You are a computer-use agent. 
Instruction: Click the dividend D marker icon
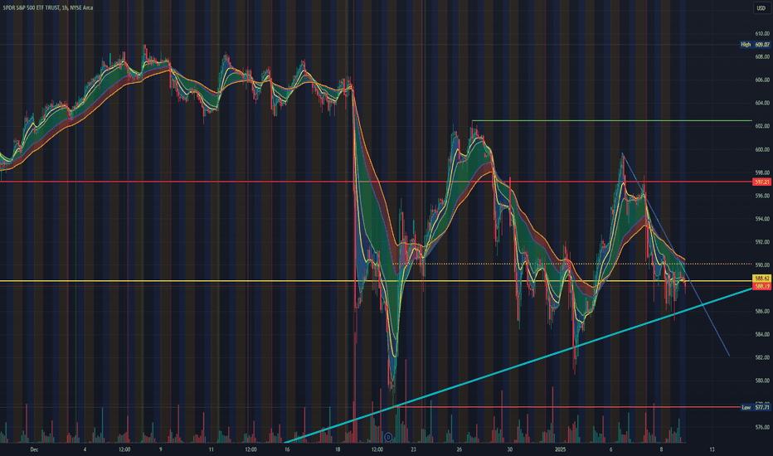(x=388, y=437)
